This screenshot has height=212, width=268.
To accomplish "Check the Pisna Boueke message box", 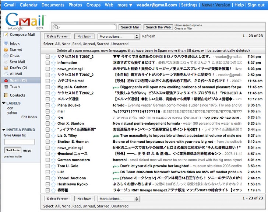I will click(48, 105).
